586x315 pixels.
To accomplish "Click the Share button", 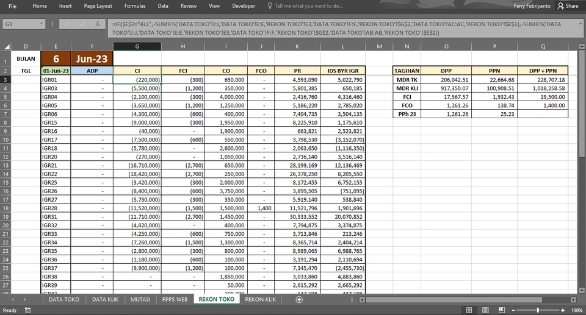I will tap(568, 6).
